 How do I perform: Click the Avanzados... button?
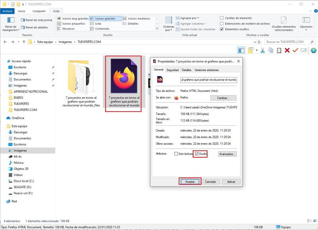(x=227, y=154)
